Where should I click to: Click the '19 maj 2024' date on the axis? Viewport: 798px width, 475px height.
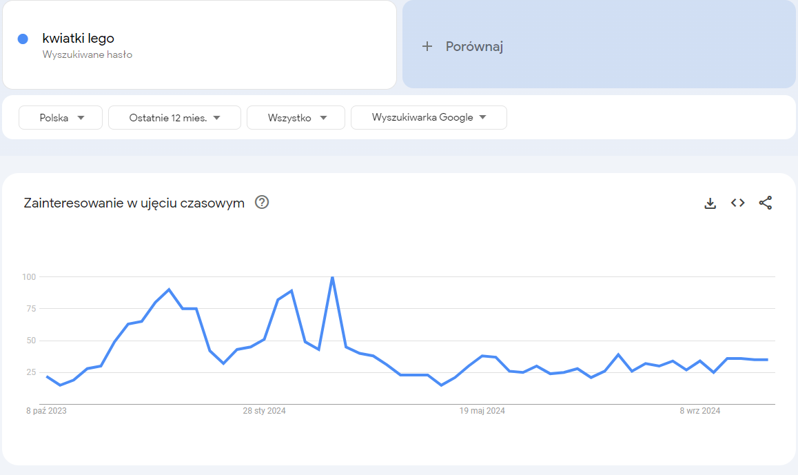pyautogui.click(x=482, y=410)
